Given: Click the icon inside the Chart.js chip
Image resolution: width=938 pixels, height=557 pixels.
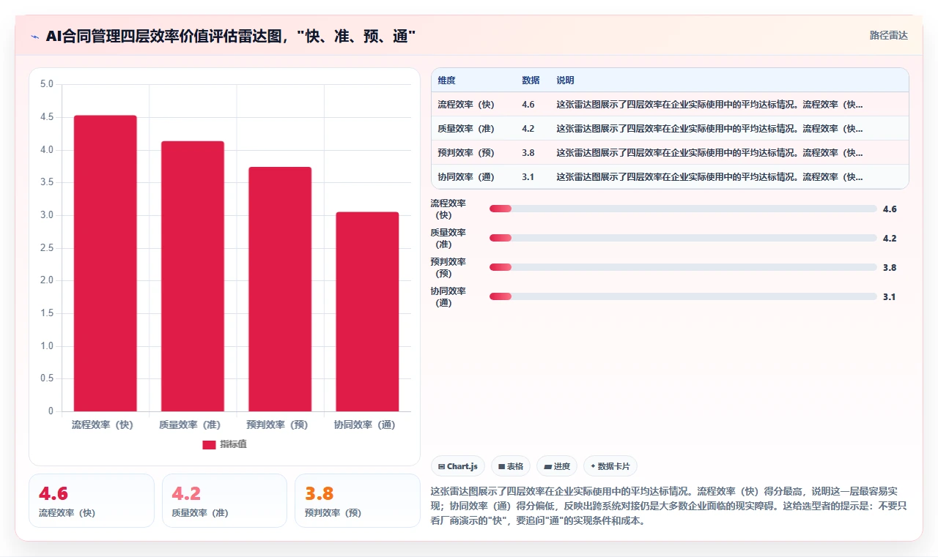Looking at the screenshot, I should point(442,466).
